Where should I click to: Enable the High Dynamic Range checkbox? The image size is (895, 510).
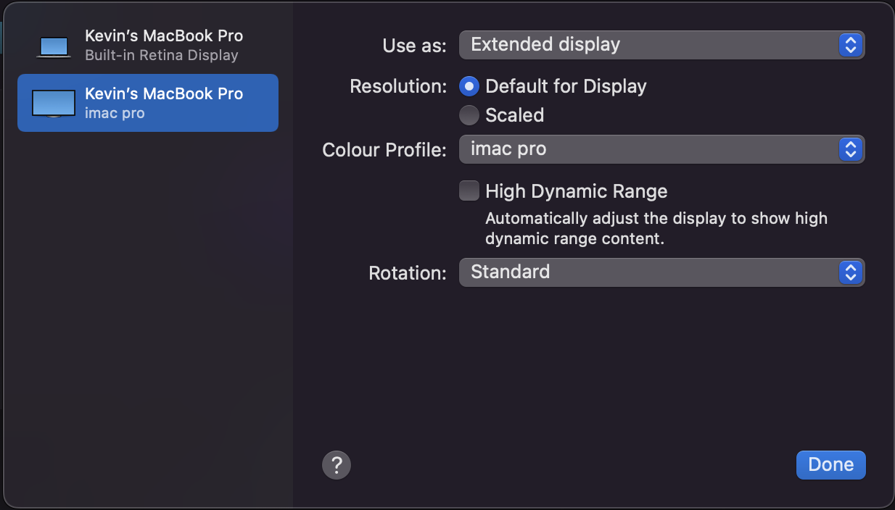[469, 191]
